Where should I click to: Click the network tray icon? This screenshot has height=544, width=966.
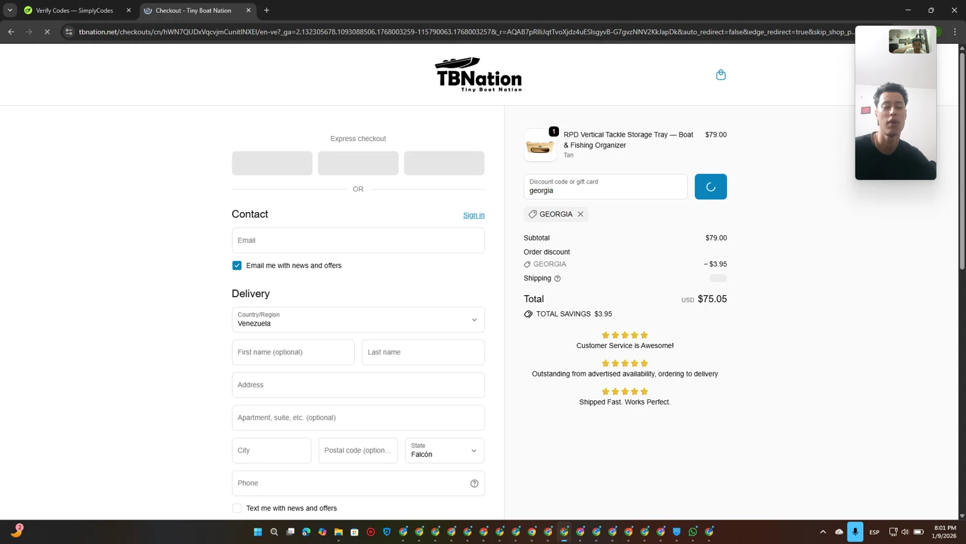pos(893,532)
